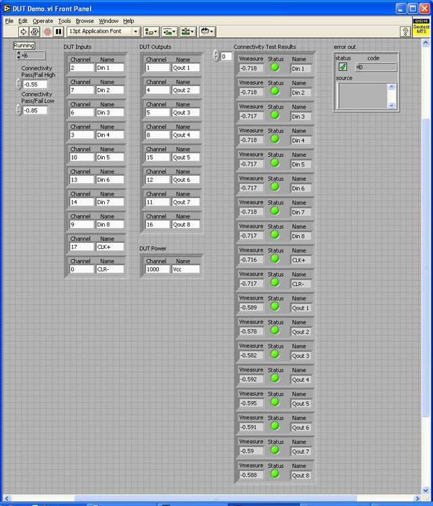Click the Test Results array index stepper
Image resolution: width=433 pixels, height=506 pixels.
coord(216,56)
